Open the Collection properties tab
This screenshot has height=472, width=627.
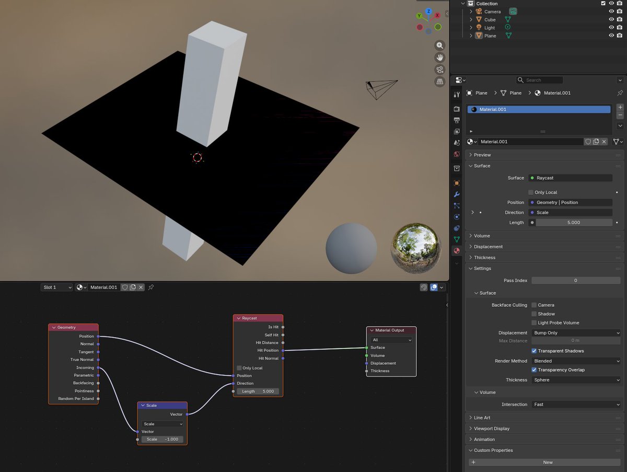click(x=457, y=168)
